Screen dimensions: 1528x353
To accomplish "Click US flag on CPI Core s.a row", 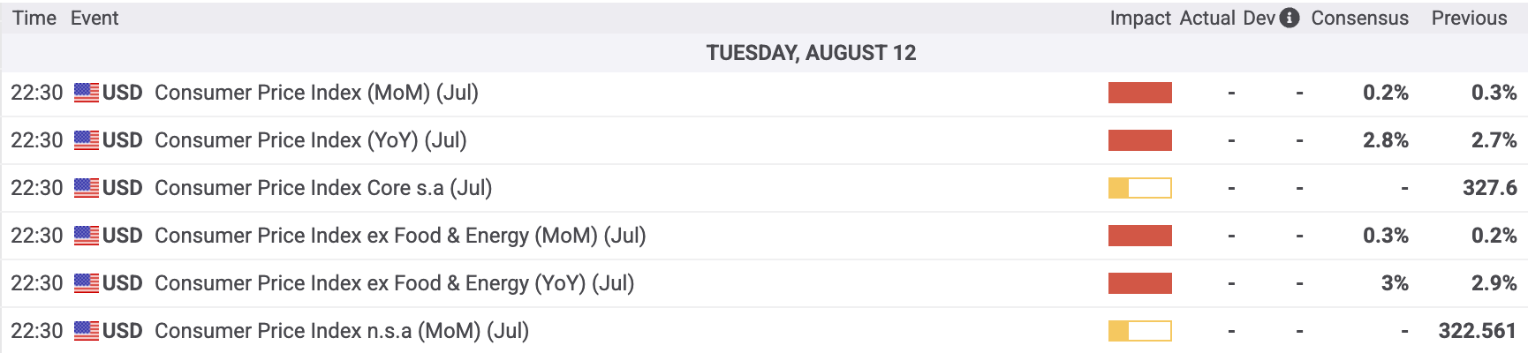I will pyautogui.click(x=87, y=188).
